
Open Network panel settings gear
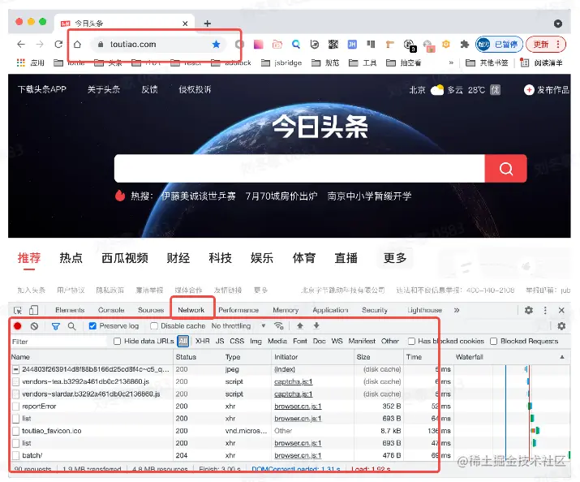(x=561, y=326)
